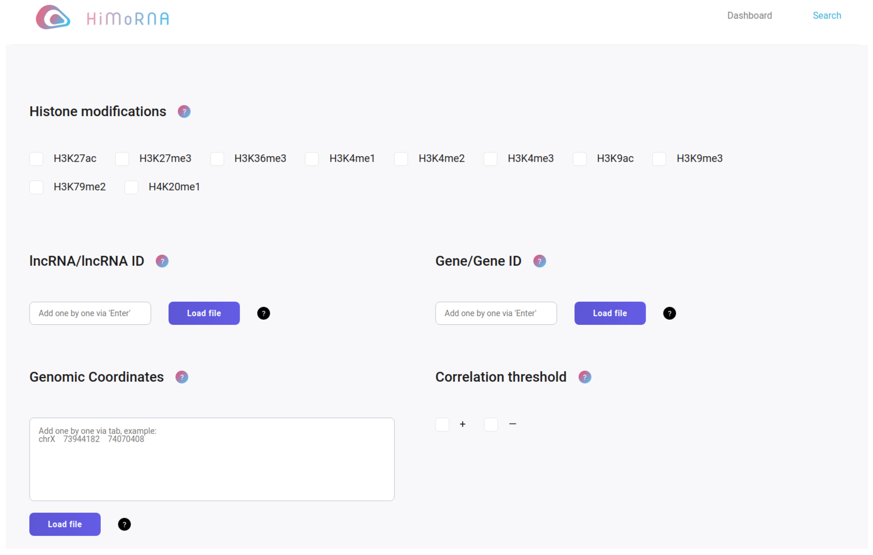
Task: Enable the H3K4me3 histone checkbox
Action: (x=490, y=159)
